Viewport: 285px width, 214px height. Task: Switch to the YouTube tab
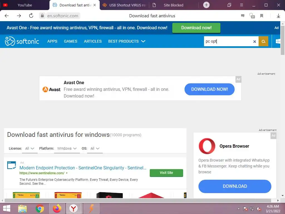pos(25,5)
